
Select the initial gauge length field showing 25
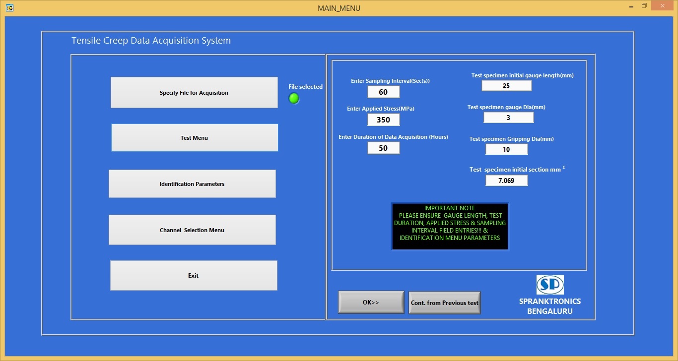pyautogui.click(x=506, y=85)
